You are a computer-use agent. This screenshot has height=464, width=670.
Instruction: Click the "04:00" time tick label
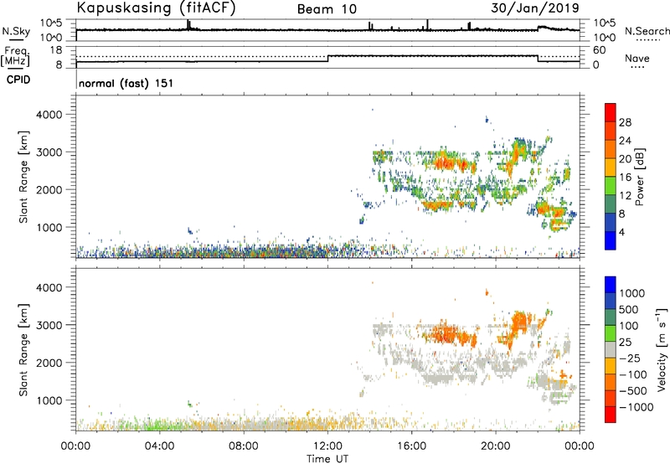click(159, 446)
